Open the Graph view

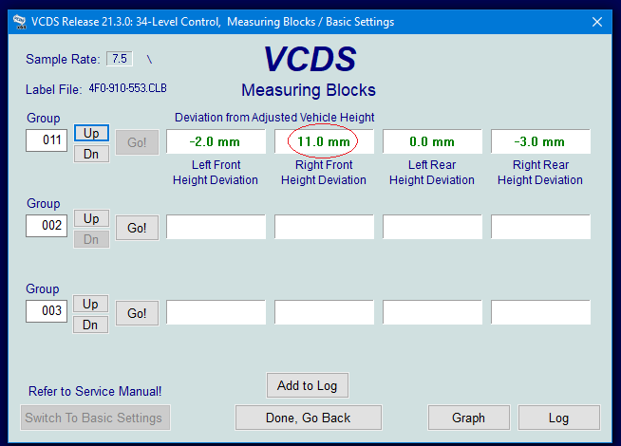pyautogui.click(x=468, y=418)
